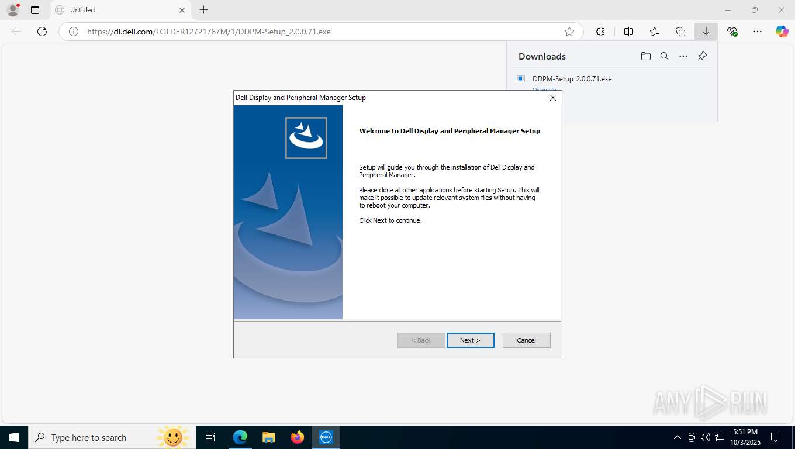Close the Untitled tab

[x=182, y=10]
